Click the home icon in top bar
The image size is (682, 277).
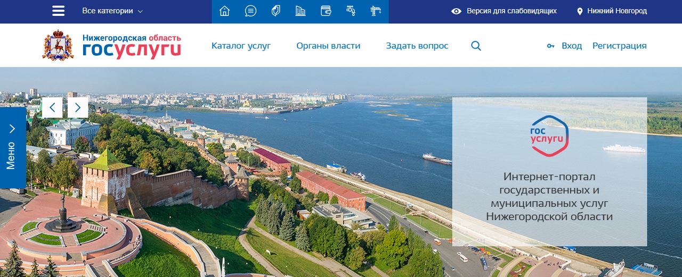(224, 11)
